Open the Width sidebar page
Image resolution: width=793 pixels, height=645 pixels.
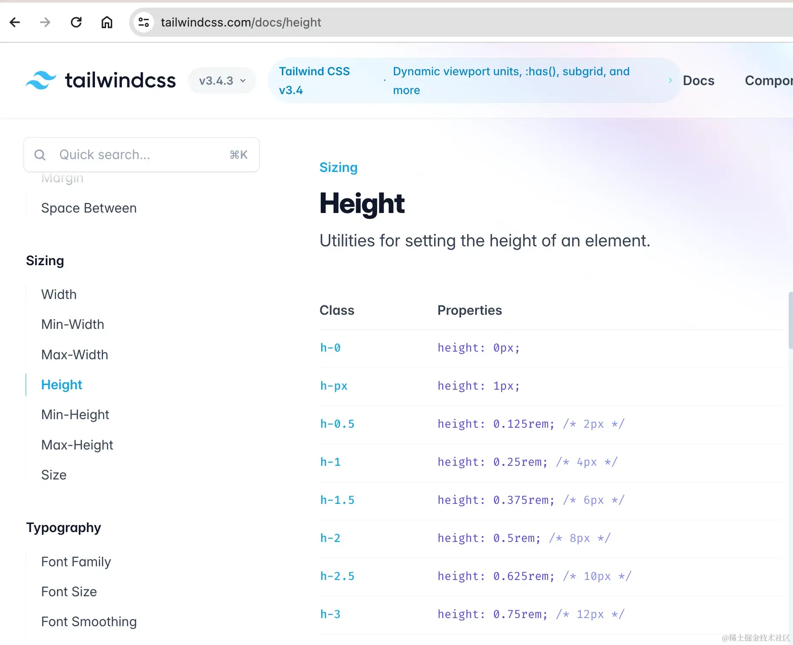click(x=59, y=294)
